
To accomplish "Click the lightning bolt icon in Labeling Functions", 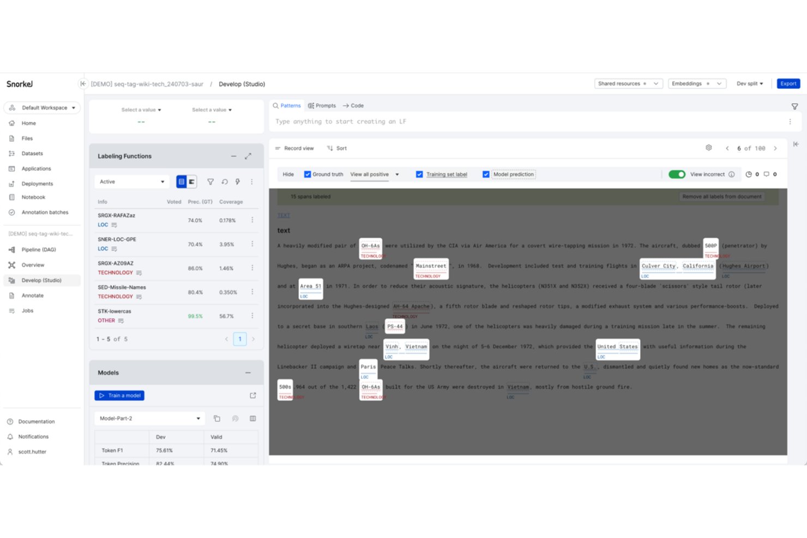I will [238, 182].
